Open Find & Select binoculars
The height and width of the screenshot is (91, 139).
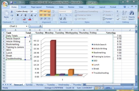point(132,15)
